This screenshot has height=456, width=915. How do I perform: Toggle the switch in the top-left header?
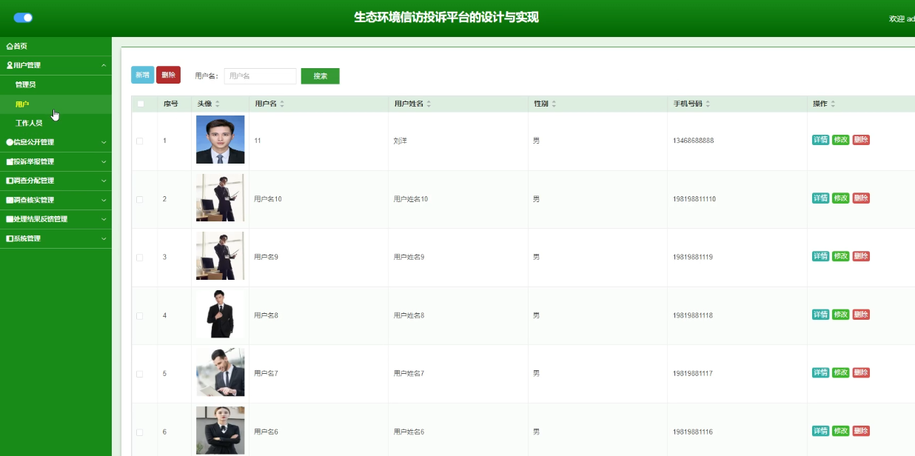(x=23, y=18)
